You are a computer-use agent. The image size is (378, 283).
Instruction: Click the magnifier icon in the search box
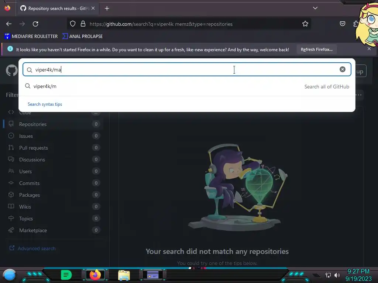tap(30, 70)
